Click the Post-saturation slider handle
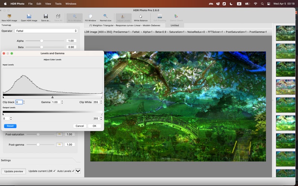The width and height of the screenshot is (298, 186). 38,134
